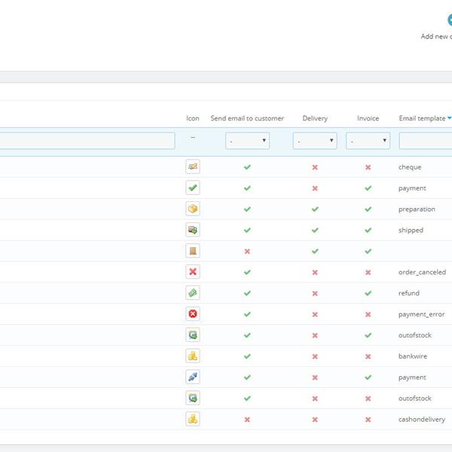Viewport: 452px width, 452px height.
Task: Toggle Invoice in row without email template
Action: point(368,251)
